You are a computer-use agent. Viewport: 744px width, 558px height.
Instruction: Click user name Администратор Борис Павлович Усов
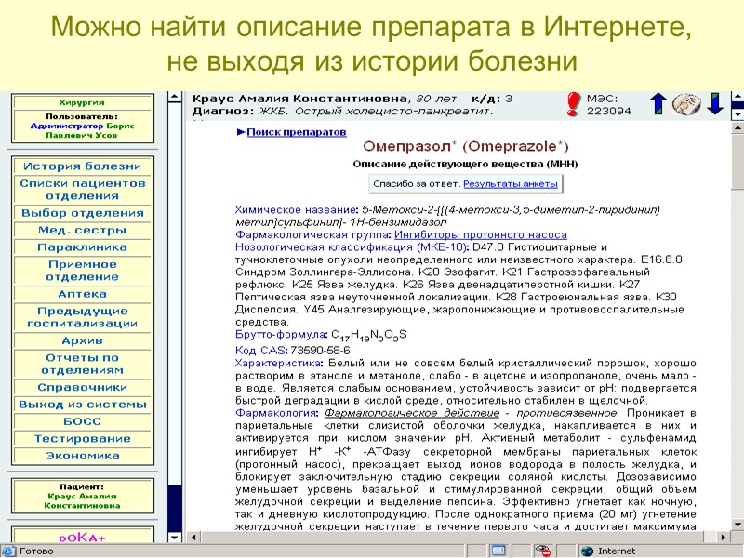[x=82, y=130]
